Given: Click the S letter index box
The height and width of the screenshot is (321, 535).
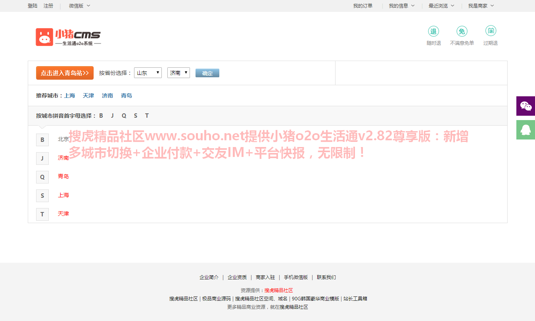Looking at the screenshot, I should click(42, 196).
